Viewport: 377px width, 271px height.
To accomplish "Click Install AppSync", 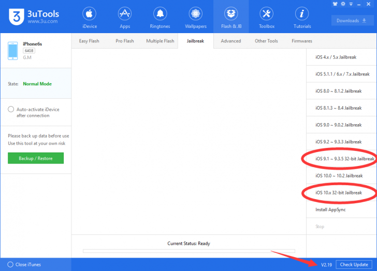I will pos(341,209).
